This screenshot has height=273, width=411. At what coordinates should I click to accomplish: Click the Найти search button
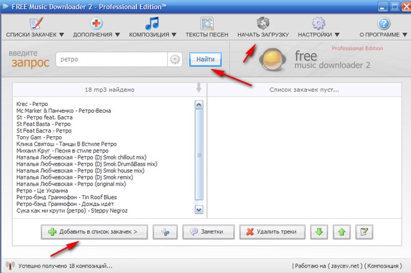click(x=206, y=60)
